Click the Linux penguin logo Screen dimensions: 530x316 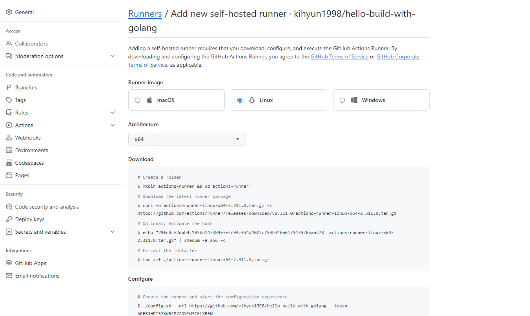point(251,100)
